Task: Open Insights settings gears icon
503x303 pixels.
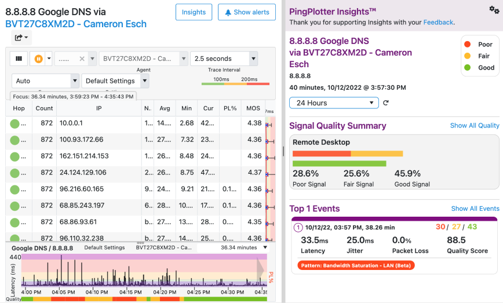Action: pyautogui.click(x=493, y=9)
